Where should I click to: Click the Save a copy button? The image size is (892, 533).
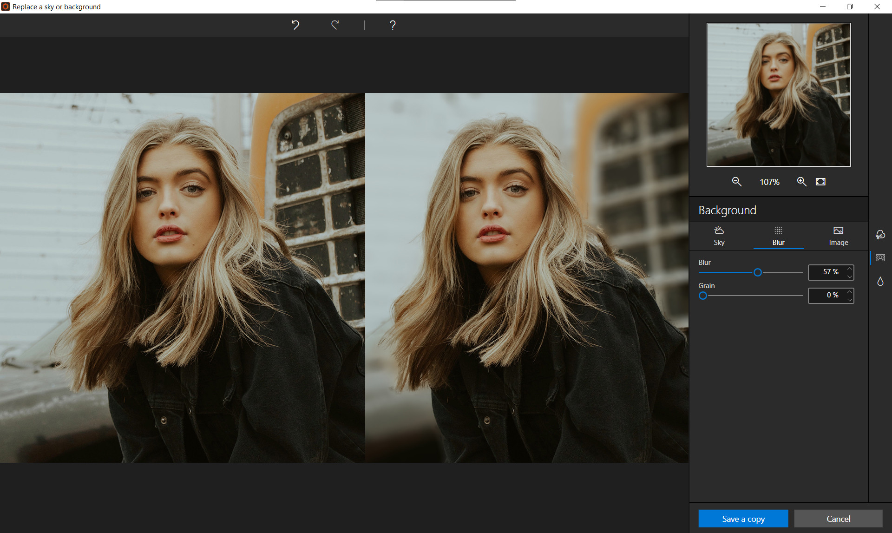click(x=743, y=519)
